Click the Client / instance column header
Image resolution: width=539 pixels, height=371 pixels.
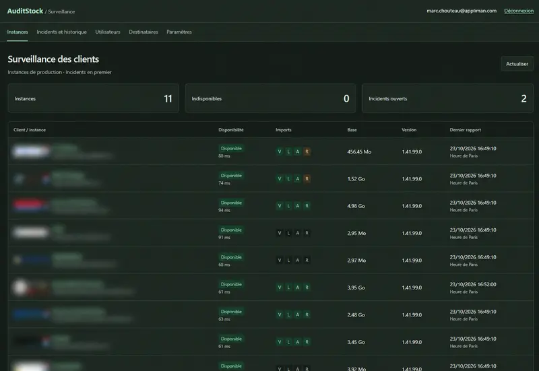[x=30, y=130]
